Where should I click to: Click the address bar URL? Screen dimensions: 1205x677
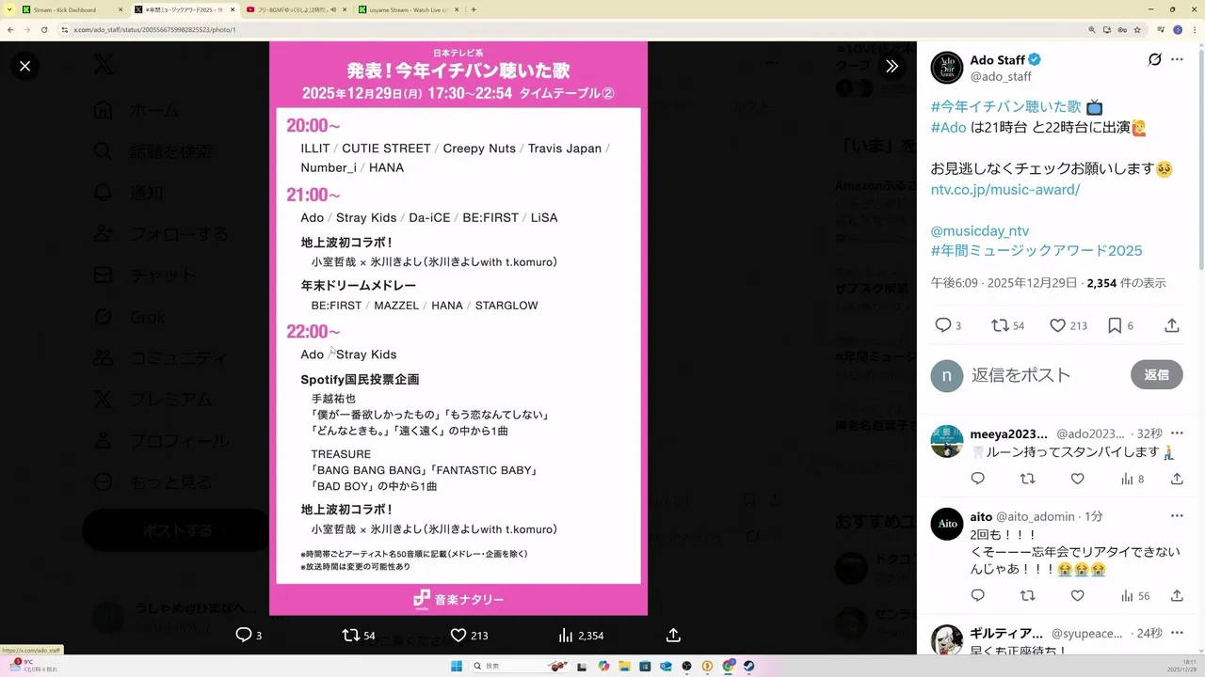pos(155,29)
